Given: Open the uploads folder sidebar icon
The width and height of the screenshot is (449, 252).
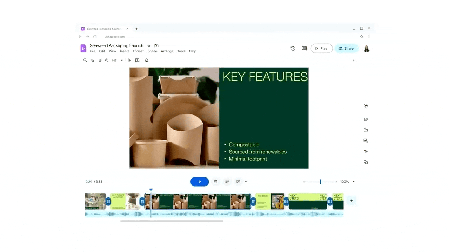Looking at the screenshot, I should 366,130.
